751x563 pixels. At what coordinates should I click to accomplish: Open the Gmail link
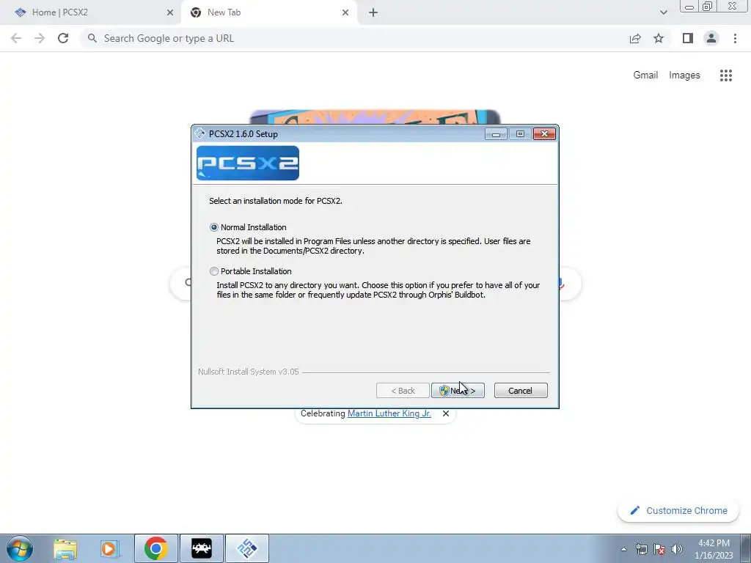tap(645, 76)
